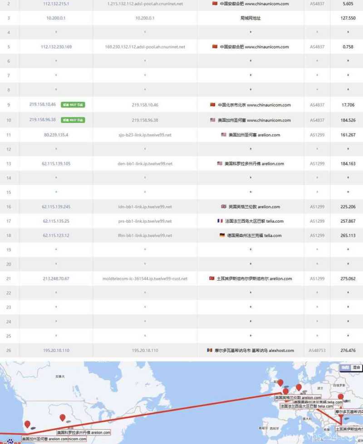Click the San Jose map pin marker
363x444 pixels.
pos(27,424)
